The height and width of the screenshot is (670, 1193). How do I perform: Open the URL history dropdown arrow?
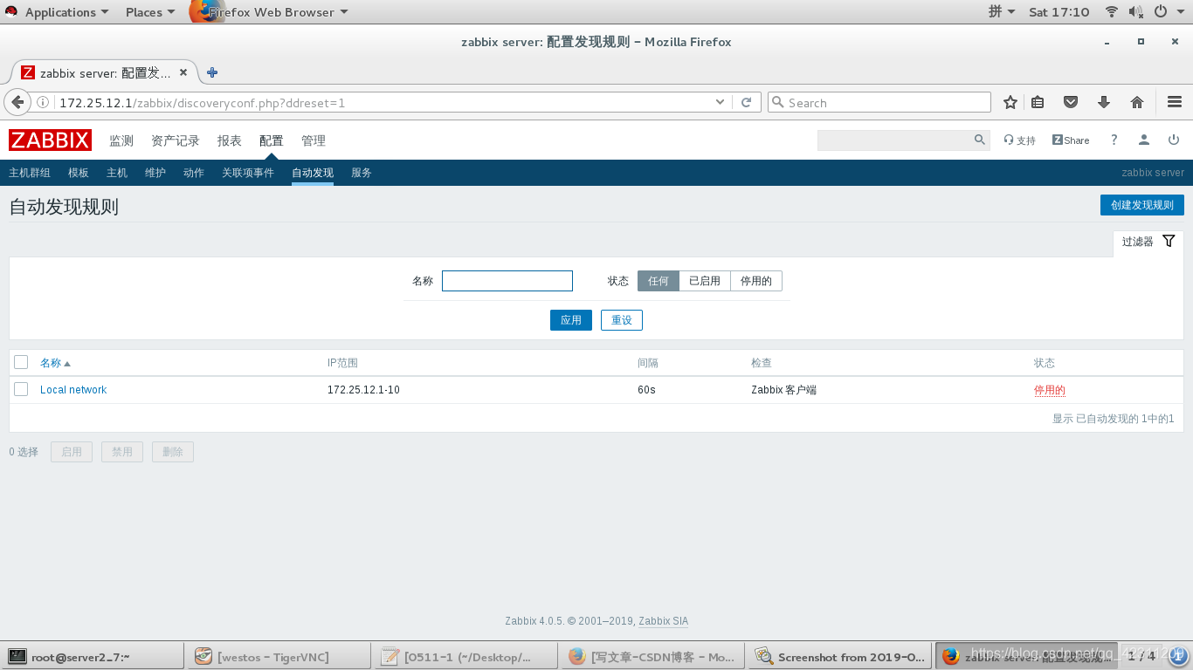point(720,102)
